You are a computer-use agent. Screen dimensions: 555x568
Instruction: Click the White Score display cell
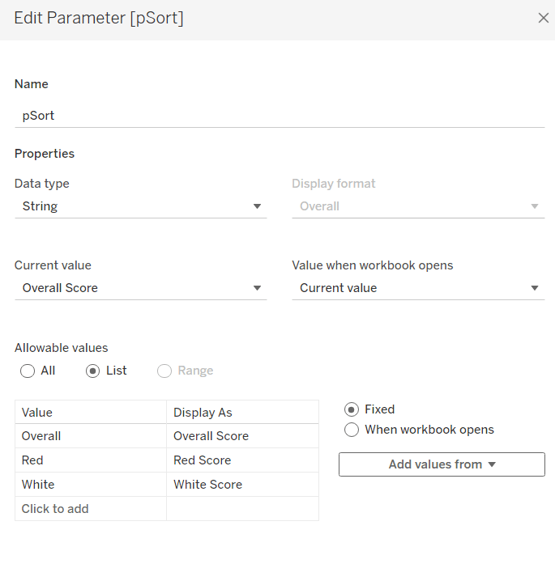[242, 485]
